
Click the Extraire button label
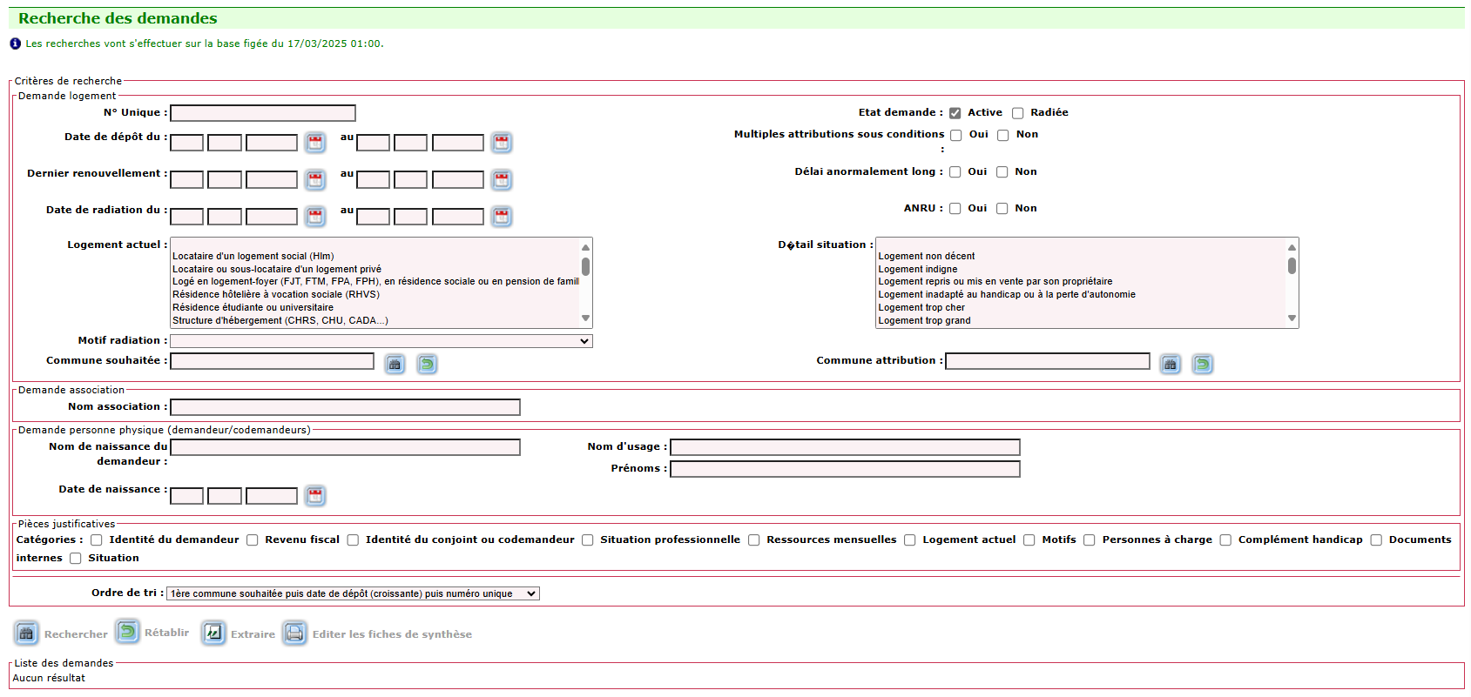click(253, 634)
